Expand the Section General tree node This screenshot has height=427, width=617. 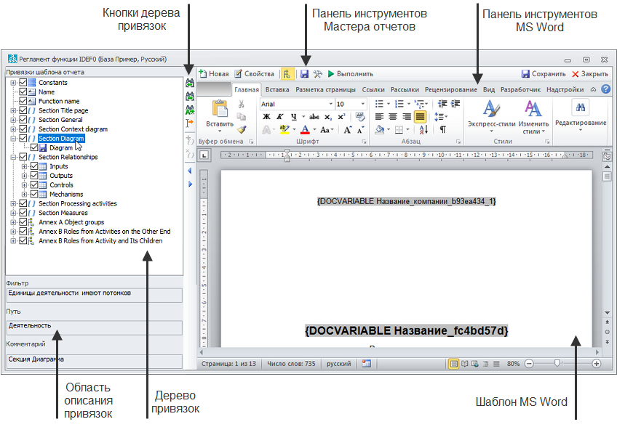[13, 120]
